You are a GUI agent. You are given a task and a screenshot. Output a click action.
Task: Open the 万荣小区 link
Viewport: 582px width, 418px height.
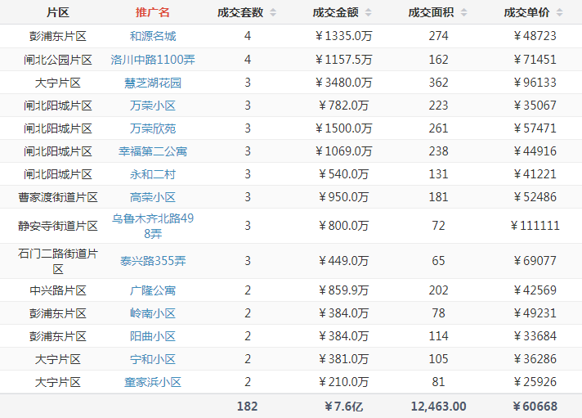point(153,106)
